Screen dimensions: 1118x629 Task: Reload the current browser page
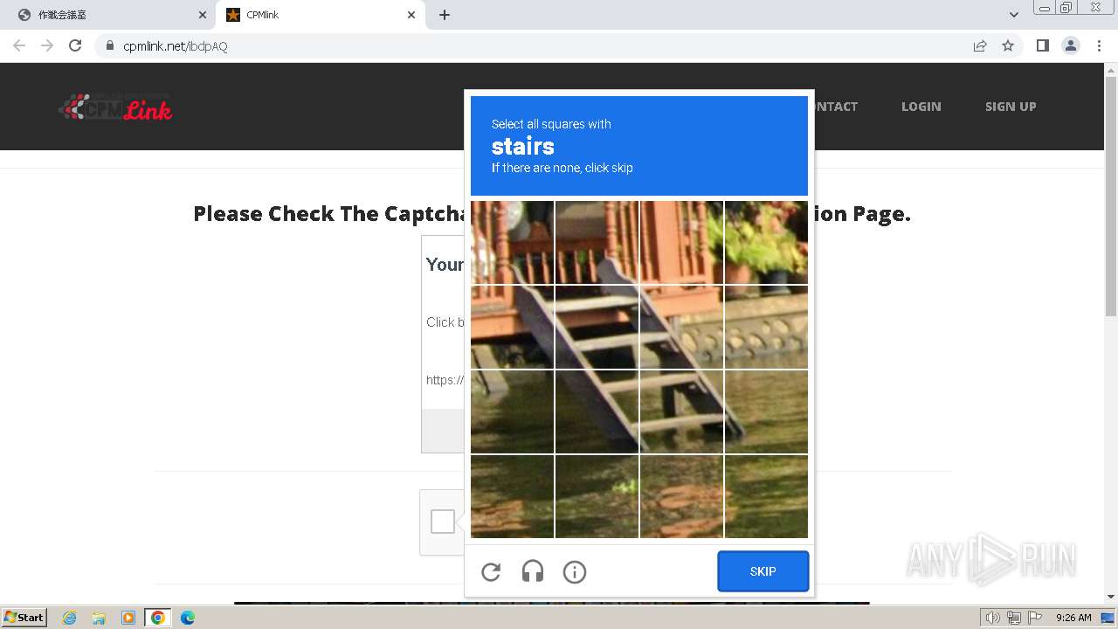pyautogui.click(x=75, y=45)
